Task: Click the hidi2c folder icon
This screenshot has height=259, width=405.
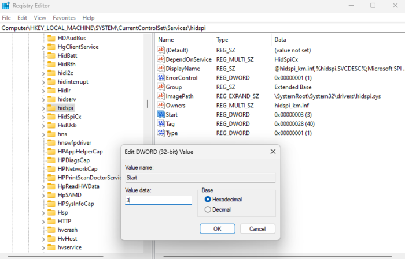Action: click(x=51, y=73)
